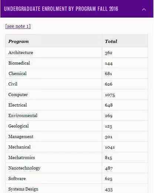Click the Geological program entry
This screenshot has height=193, width=154.
pyautogui.click(x=19, y=126)
